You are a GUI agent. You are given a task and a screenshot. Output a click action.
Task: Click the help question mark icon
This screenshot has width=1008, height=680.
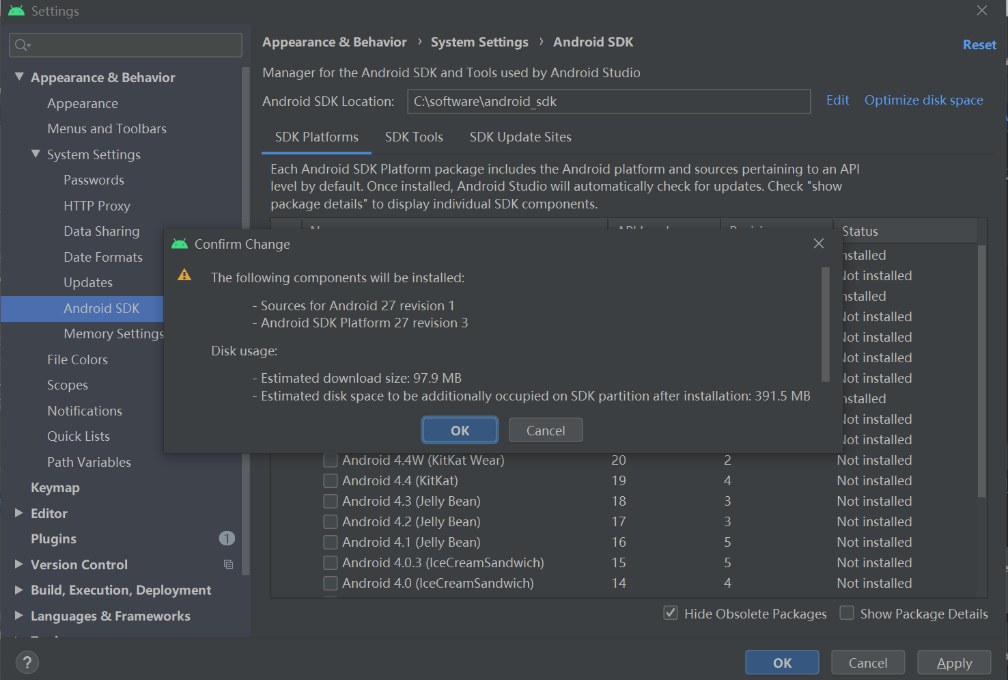[27, 662]
